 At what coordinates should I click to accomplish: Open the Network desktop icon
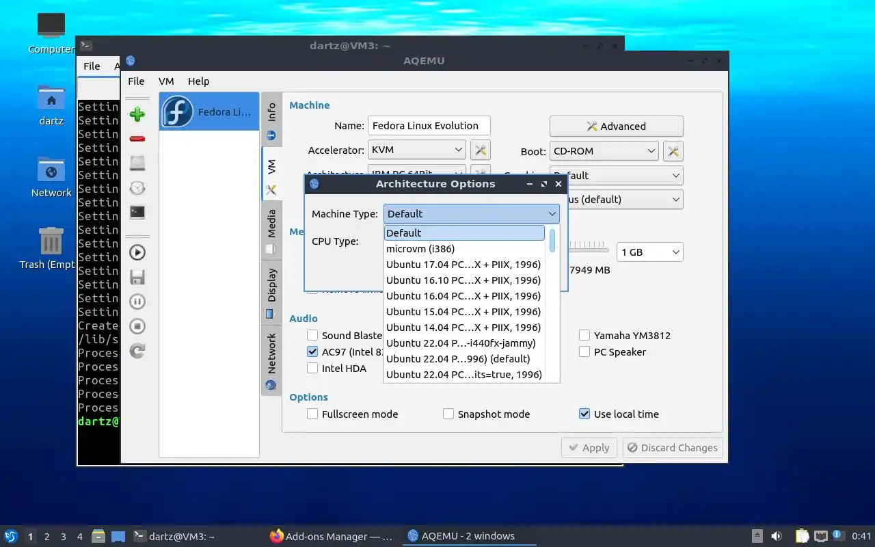51,178
